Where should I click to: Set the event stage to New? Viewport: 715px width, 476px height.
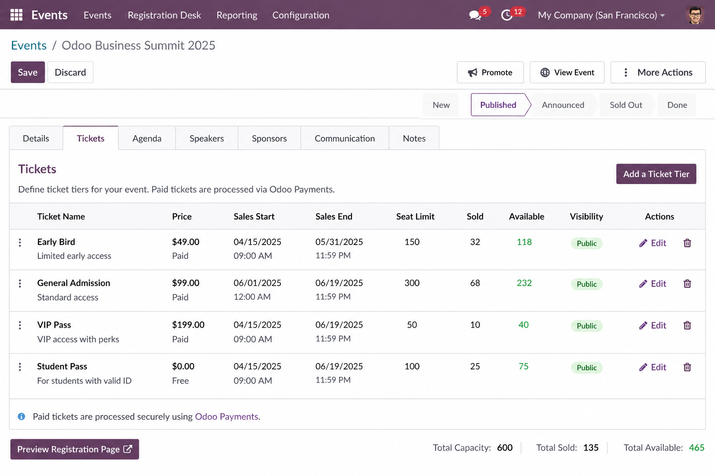coord(441,105)
